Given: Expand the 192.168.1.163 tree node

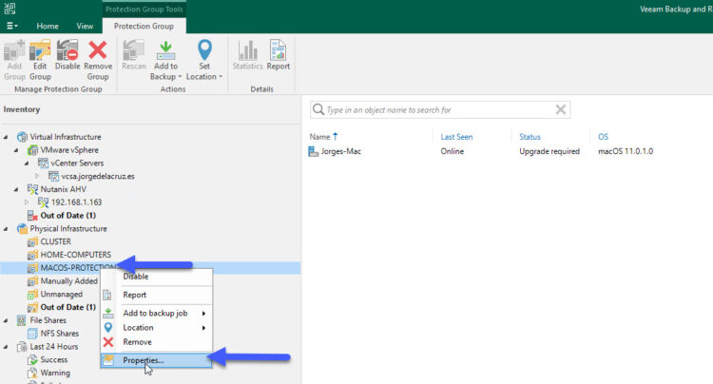Looking at the screenshot, I should coord(27,202).
